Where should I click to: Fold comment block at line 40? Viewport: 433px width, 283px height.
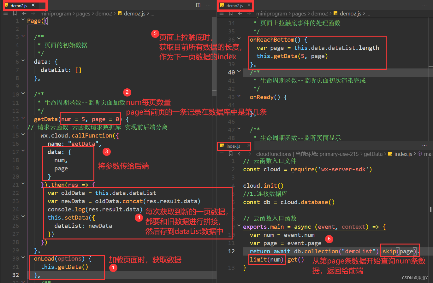(239, 71)
